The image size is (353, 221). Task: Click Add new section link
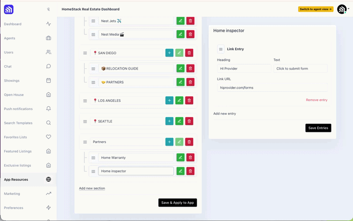click(x=92, y=188)
